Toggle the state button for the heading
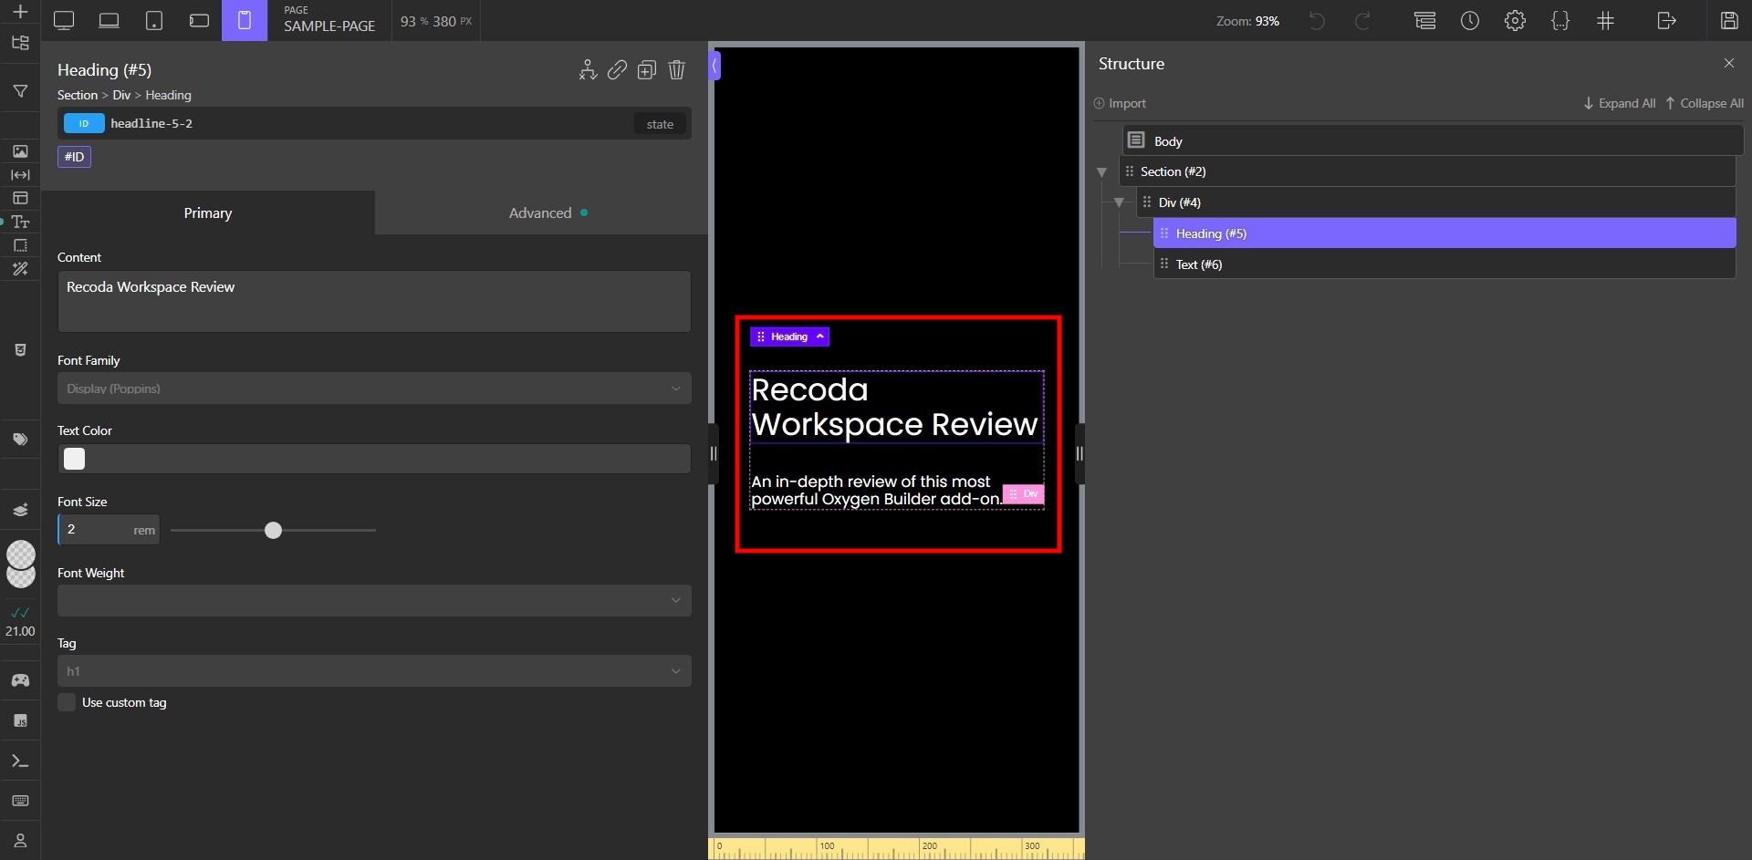Image resolution: width=1752 pixels, height=860 pixels. click(660, 123)
